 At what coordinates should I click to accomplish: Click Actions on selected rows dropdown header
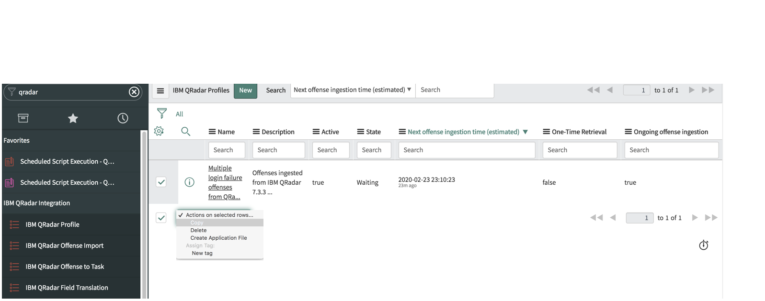pyautogui.click(x=220, y=215)
